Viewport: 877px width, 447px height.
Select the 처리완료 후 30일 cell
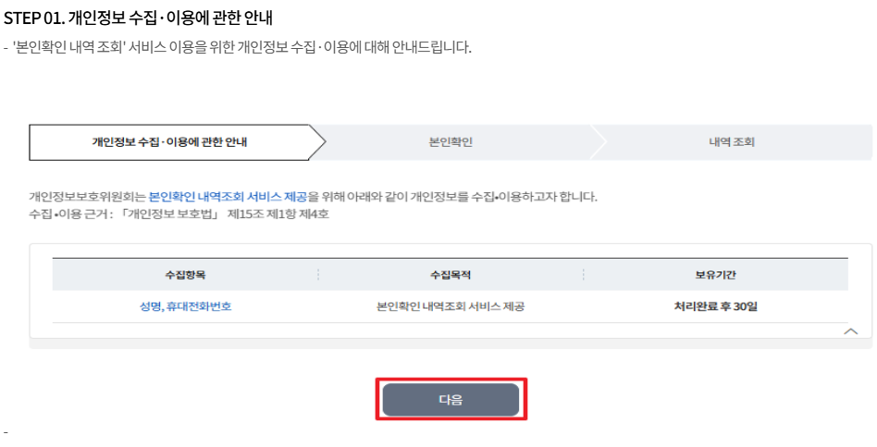[x=715, y=306]
